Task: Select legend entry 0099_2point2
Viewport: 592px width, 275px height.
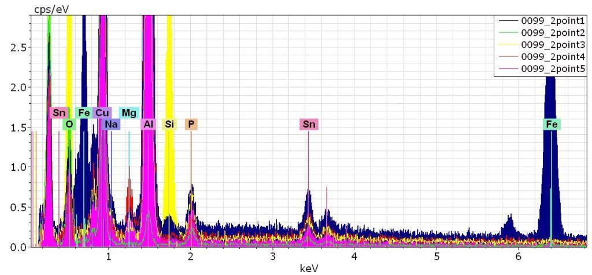Action: click(543, 33)
